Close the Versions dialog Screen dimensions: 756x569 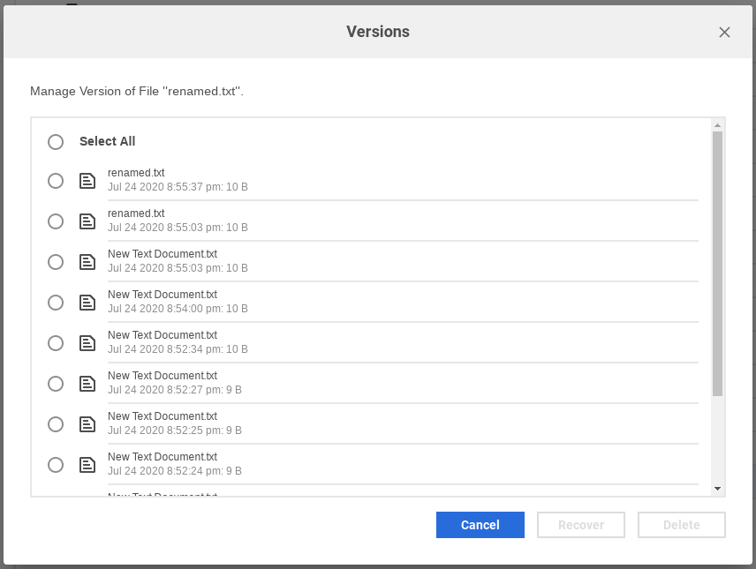point(724,32)
